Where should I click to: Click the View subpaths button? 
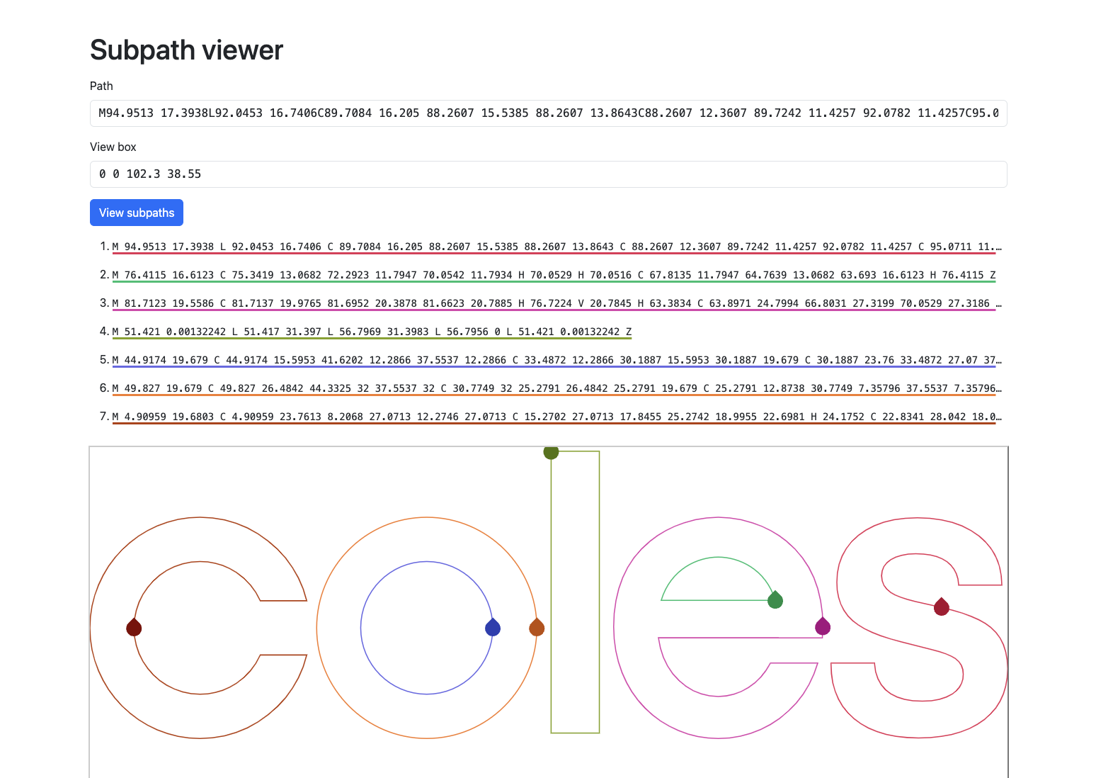pos(137,213)
